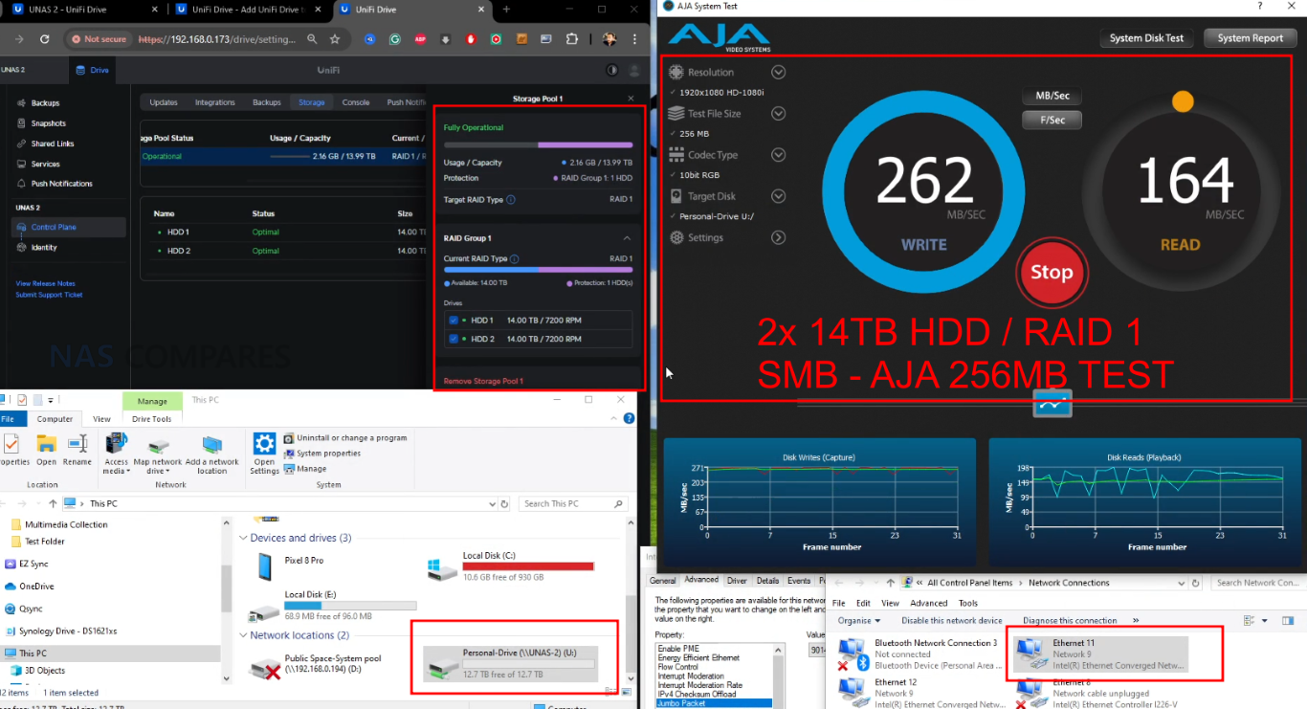Image resolution: width=1307 pixels, height=709 pixels.
Task: Open Push Notifications in UniFi sidebar
Action: [x=61, y=184]
